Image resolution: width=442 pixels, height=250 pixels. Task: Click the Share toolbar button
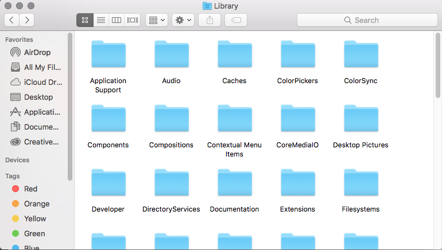click(210, 20)
